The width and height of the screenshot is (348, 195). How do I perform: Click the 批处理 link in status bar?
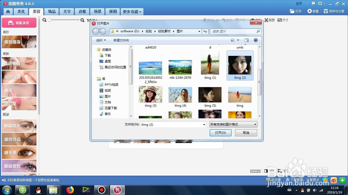[274, 180]
